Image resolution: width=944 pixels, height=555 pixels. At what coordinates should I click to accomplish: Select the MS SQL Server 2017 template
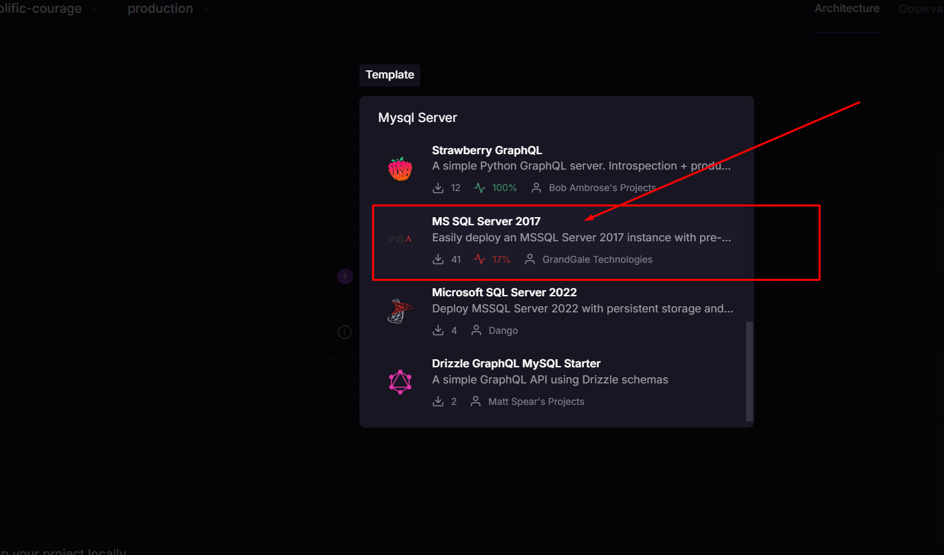pos(558,240)
